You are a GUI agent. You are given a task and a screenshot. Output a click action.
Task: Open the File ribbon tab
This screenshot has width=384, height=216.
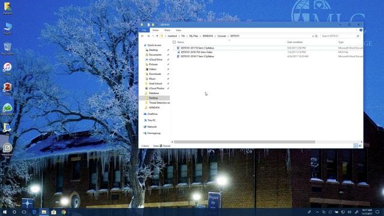(x=144, y=30)
